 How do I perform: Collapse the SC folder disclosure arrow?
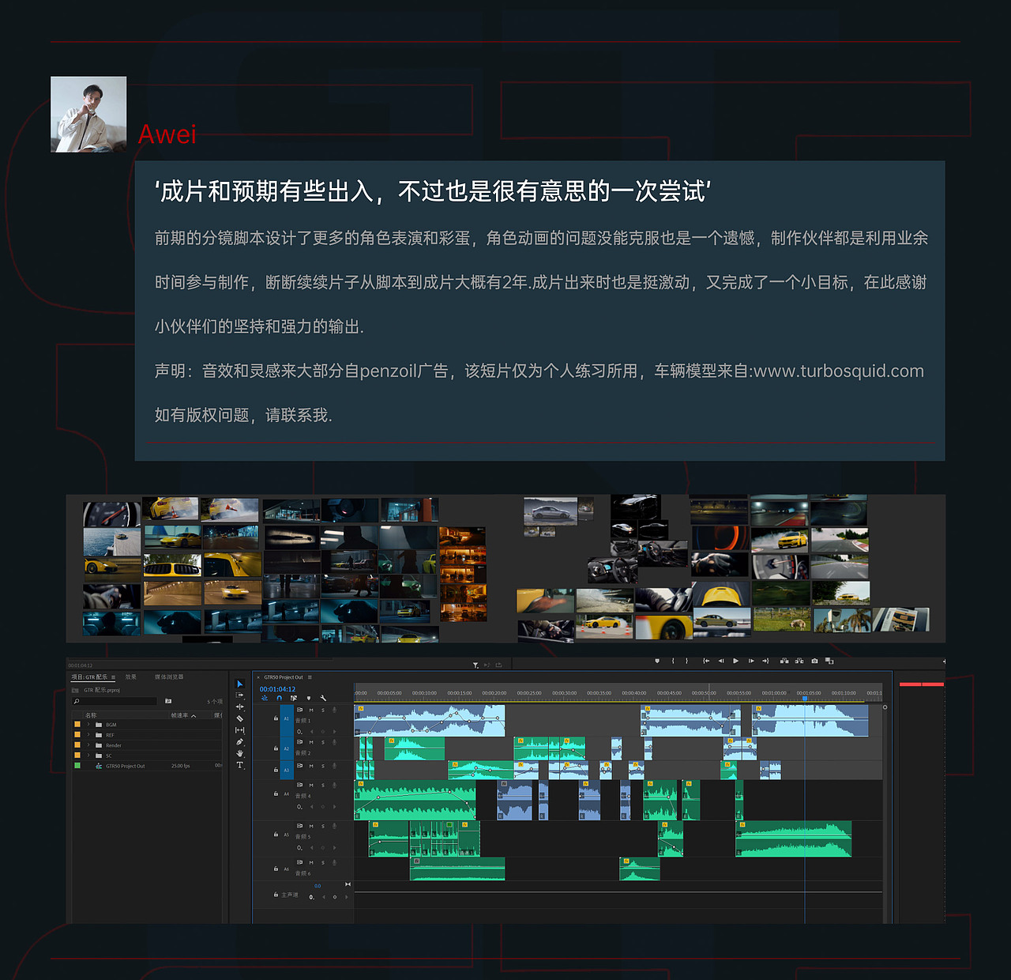point(88,756)
